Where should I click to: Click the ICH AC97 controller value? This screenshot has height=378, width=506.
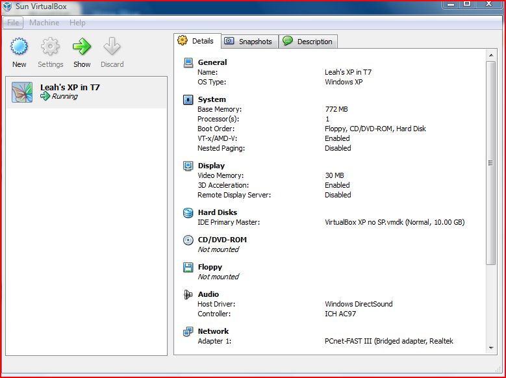(340, 314)
